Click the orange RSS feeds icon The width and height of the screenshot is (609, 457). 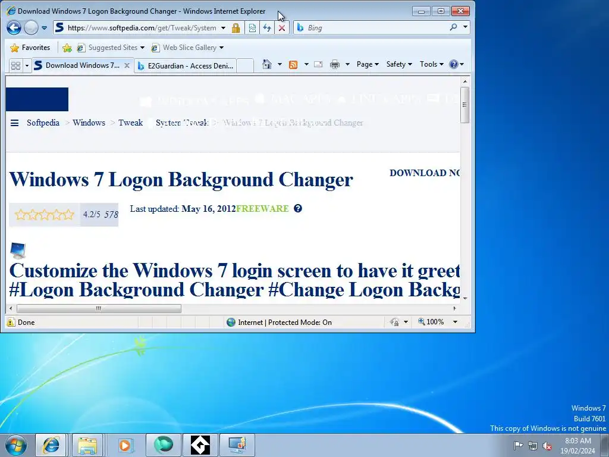click(x=293, y=64)
